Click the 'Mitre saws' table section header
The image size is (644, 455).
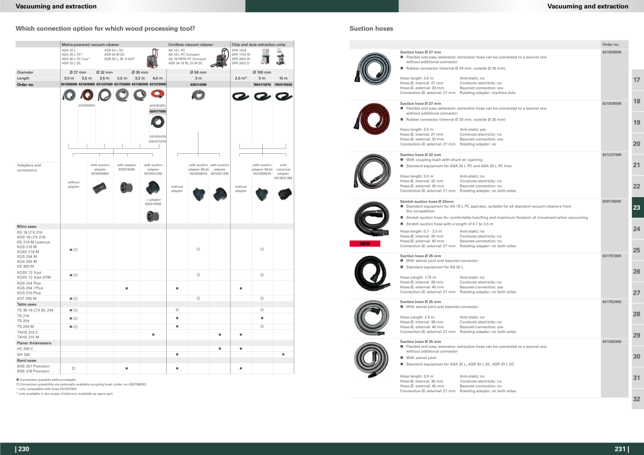click(x=155, y=226)
